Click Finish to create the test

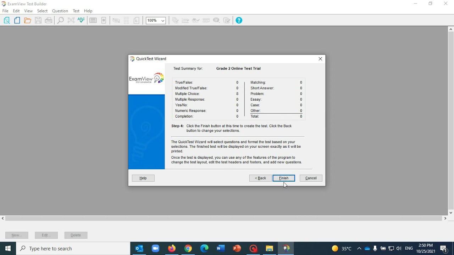tap(284, 178)
